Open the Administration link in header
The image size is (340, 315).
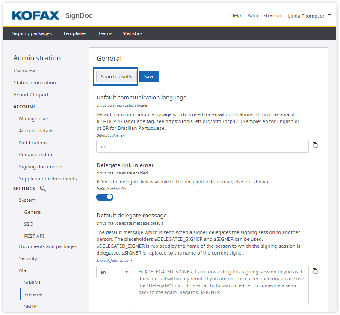coord(264,15)
